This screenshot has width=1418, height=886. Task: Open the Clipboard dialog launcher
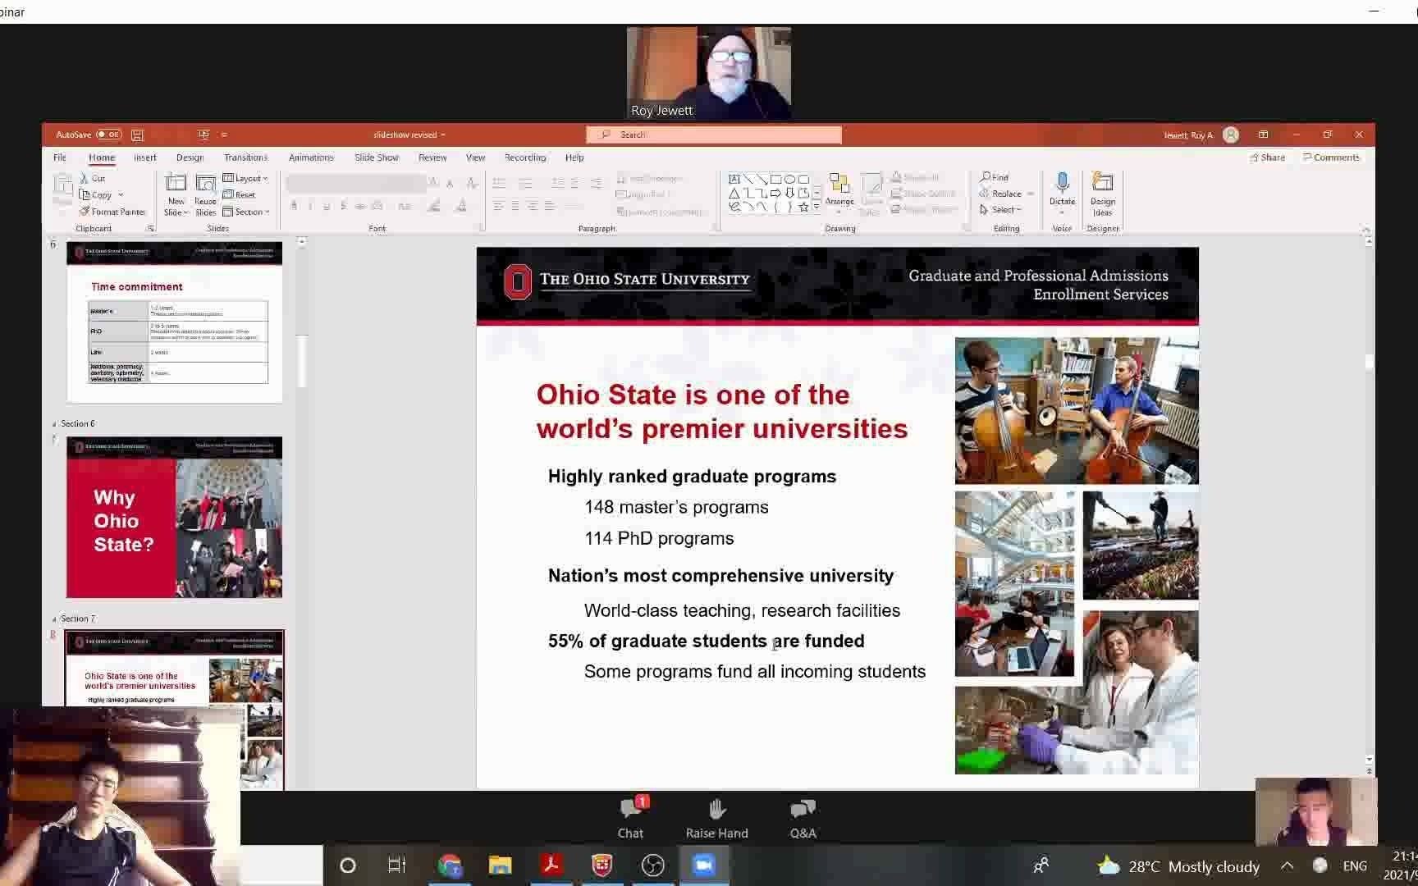[x=150, y=229]
